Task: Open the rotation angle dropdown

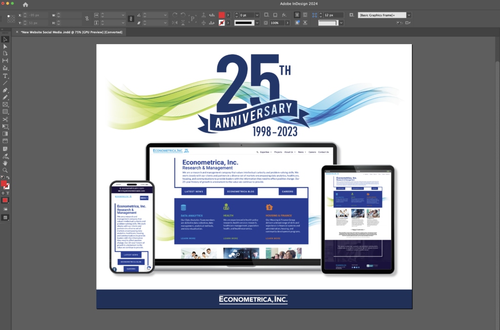Action: tap(165, 15)
